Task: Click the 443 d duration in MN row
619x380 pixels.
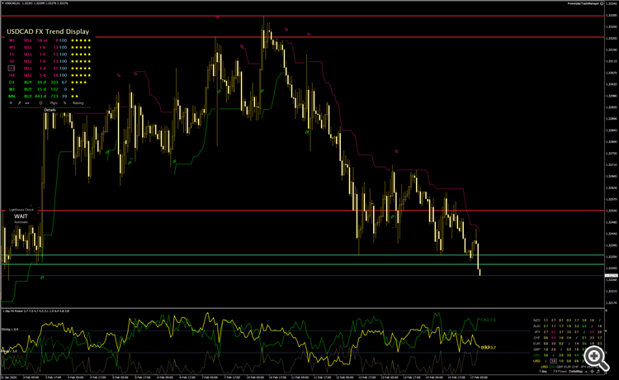Action: [x=40, y=97]
